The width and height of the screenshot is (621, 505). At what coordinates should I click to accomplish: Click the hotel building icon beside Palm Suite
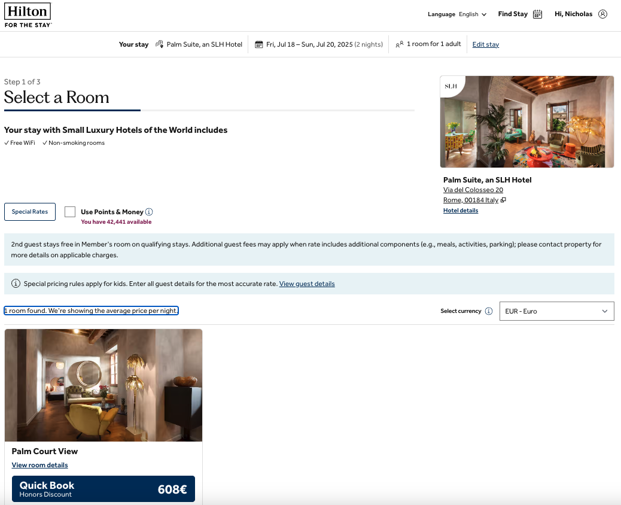click(x=159, y=44)
